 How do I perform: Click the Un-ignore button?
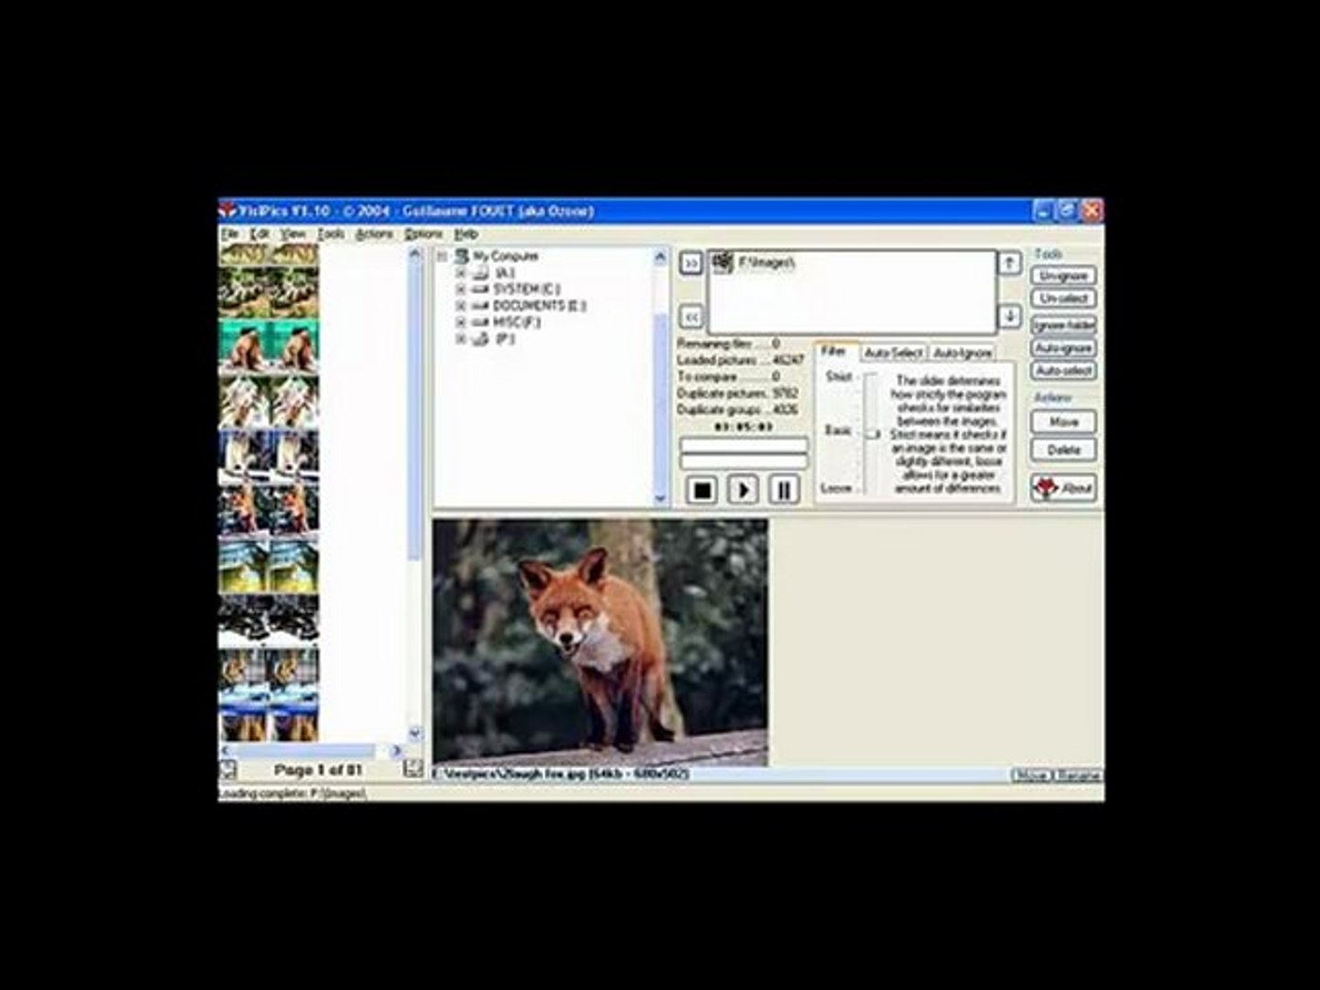tap(1063, 276)
